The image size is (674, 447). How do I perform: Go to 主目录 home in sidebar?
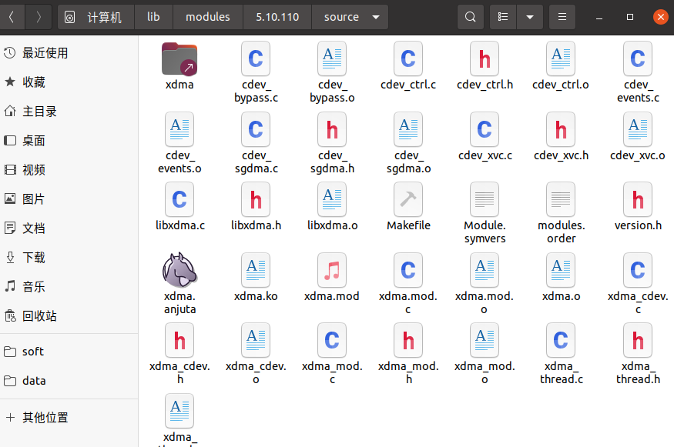click(69, 112)
